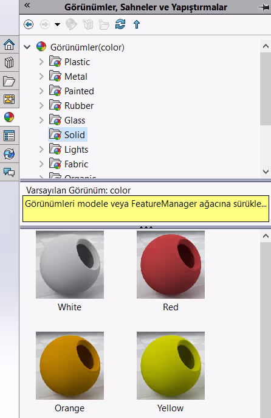Collapse the Görünümler(color) tree node
The image size is (271, 418).
(x=27, y=47)
